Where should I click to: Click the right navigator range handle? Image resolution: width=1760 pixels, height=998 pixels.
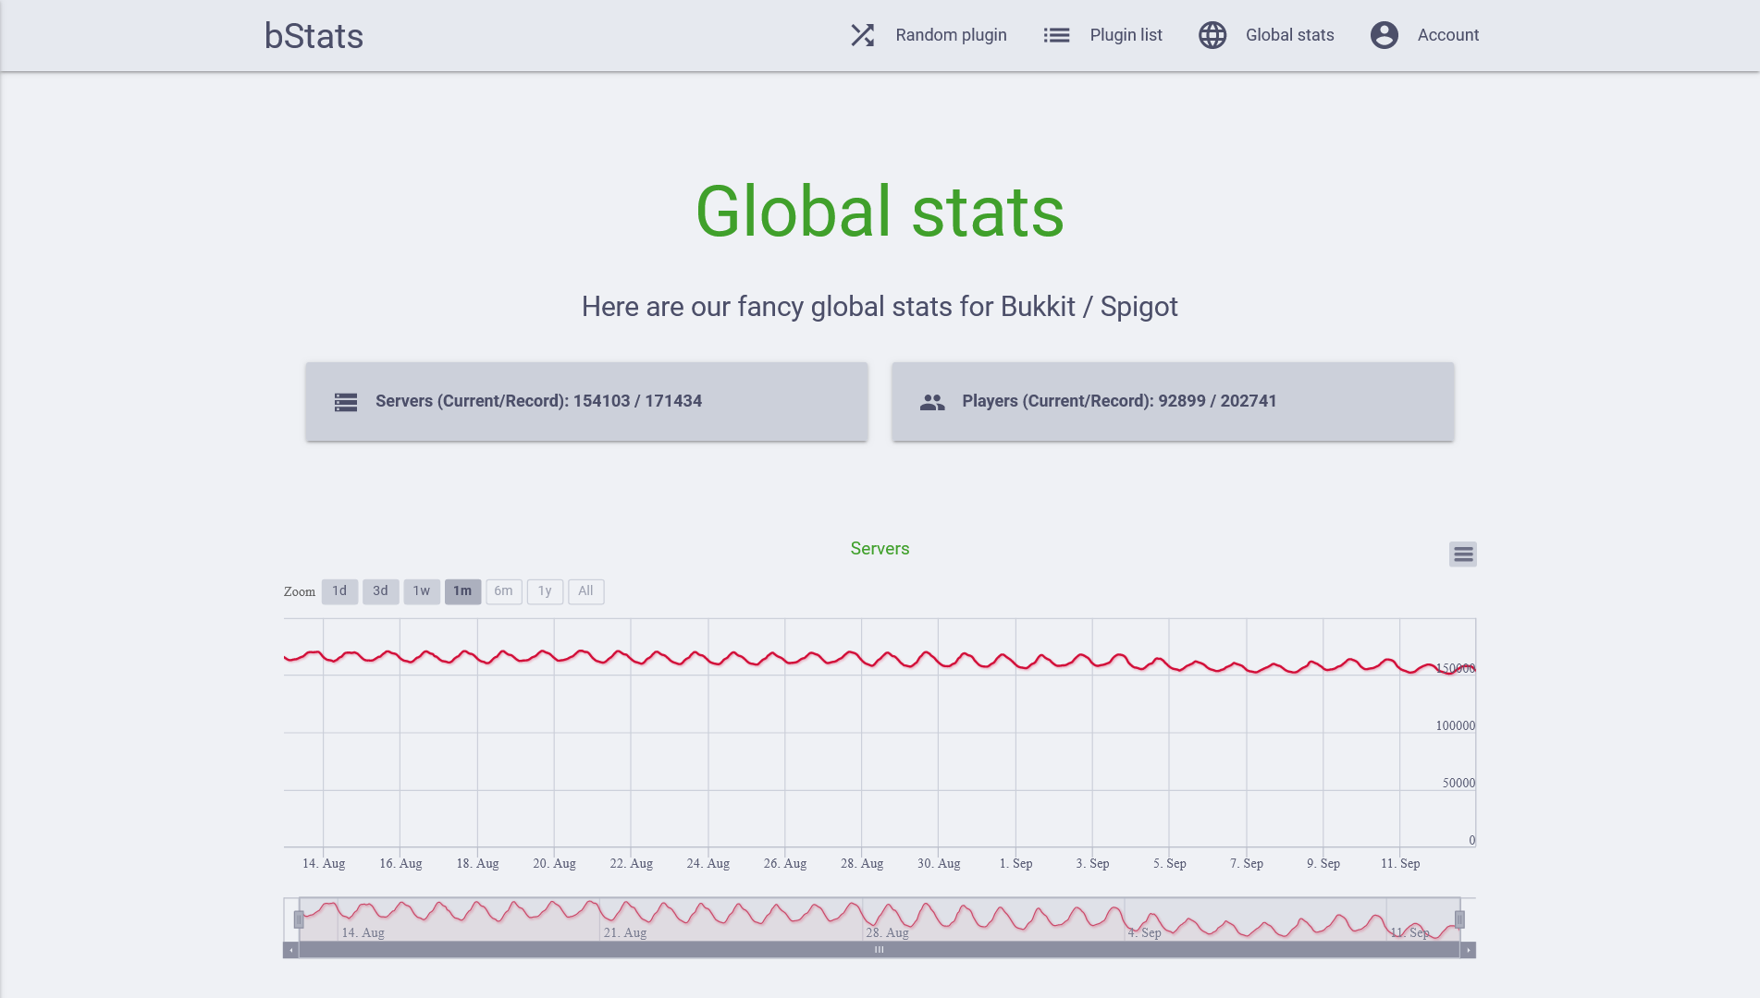[x=1459, y=919]
